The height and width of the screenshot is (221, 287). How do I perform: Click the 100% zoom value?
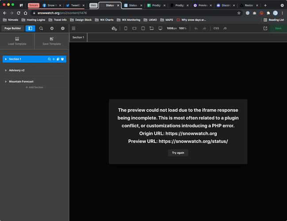[x=183, y=28]
